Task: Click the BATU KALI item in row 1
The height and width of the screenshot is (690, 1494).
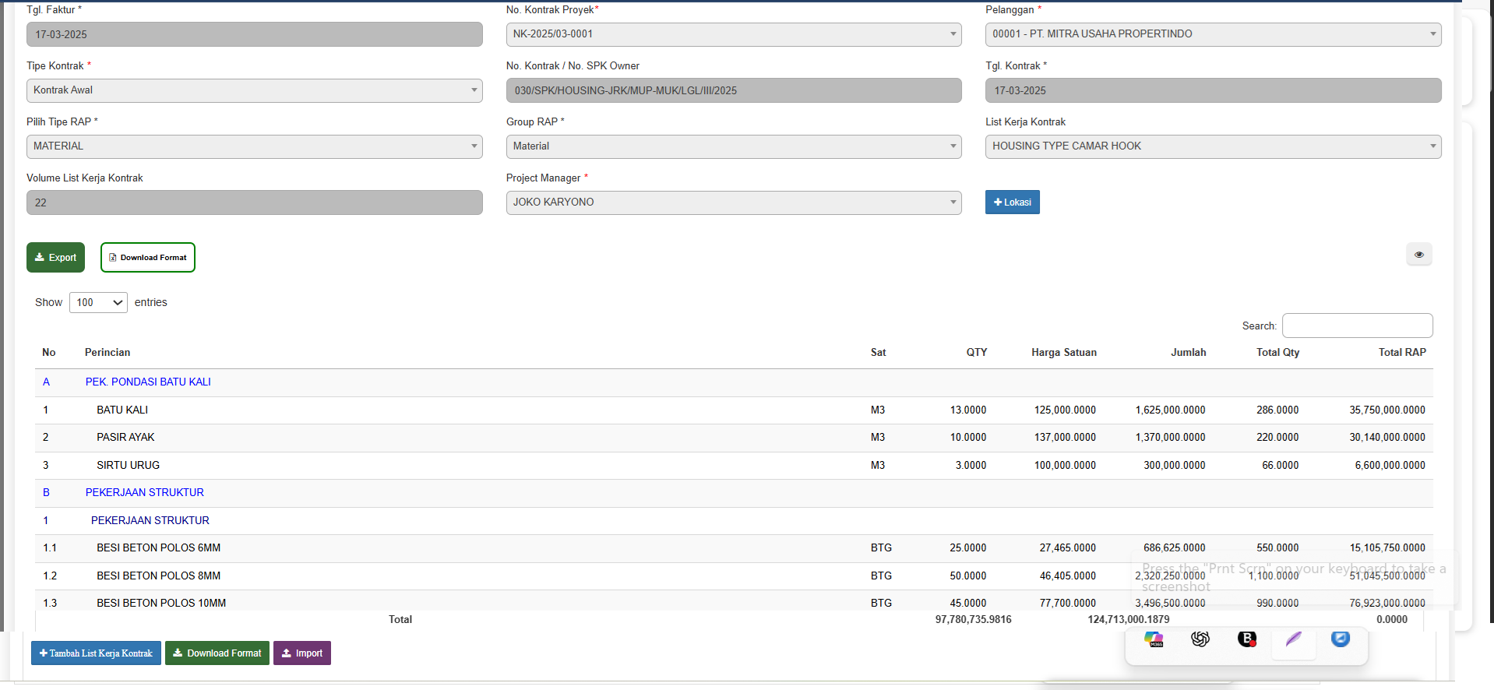Action: click(x=122, y=410)
